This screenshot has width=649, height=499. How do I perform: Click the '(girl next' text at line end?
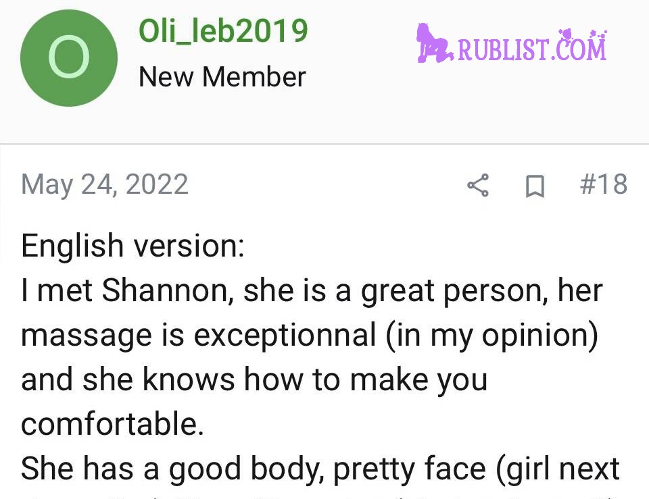pyautogui.click(x=558, y=469)
